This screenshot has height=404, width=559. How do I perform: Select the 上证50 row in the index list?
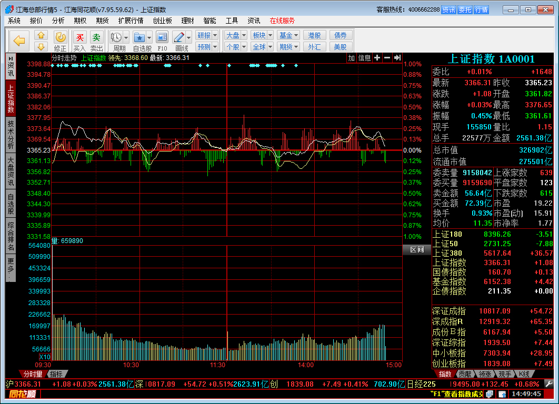pyautogui.click(x=492, y=244)
